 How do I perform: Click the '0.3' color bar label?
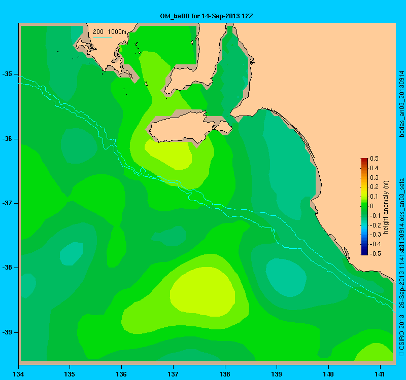tap(374, 178)
